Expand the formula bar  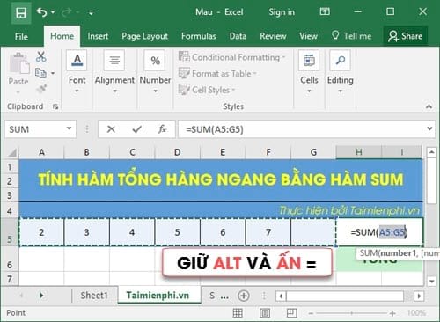(x=429, y=128)
